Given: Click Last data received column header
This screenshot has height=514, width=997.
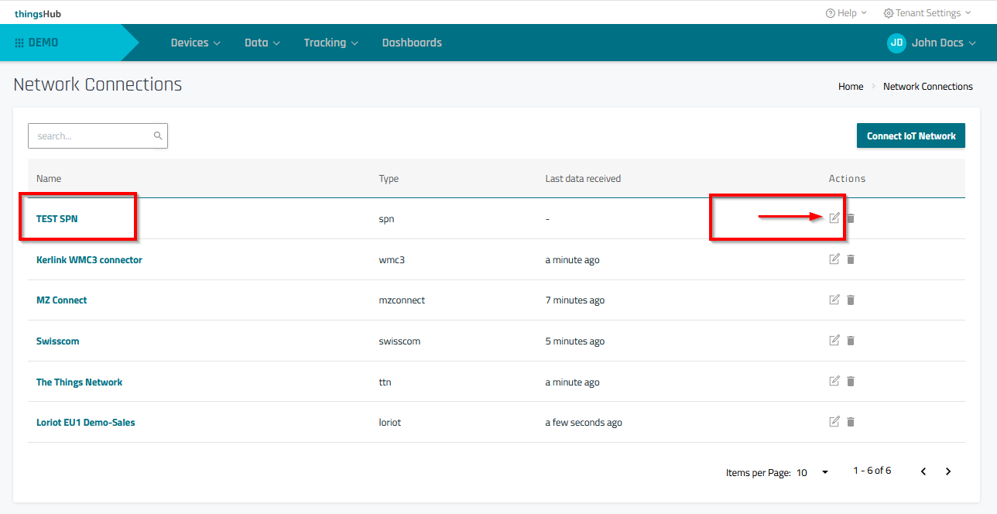Looking at the screenshot, I should [583, 179].
